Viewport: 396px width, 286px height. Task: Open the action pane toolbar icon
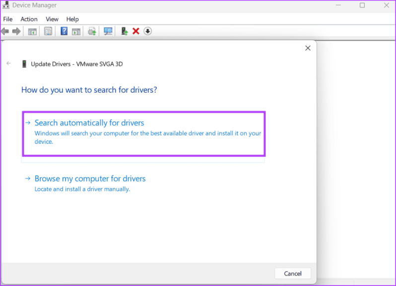coord(76,32)
